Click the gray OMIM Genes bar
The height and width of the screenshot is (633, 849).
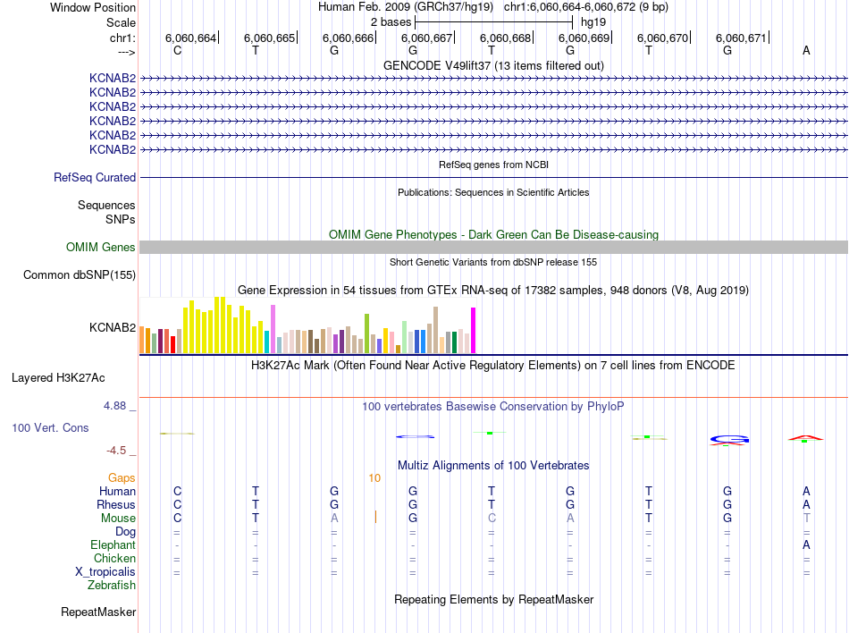493,247
